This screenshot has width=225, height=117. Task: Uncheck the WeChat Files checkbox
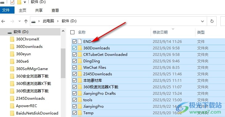(x=74, y=68)
